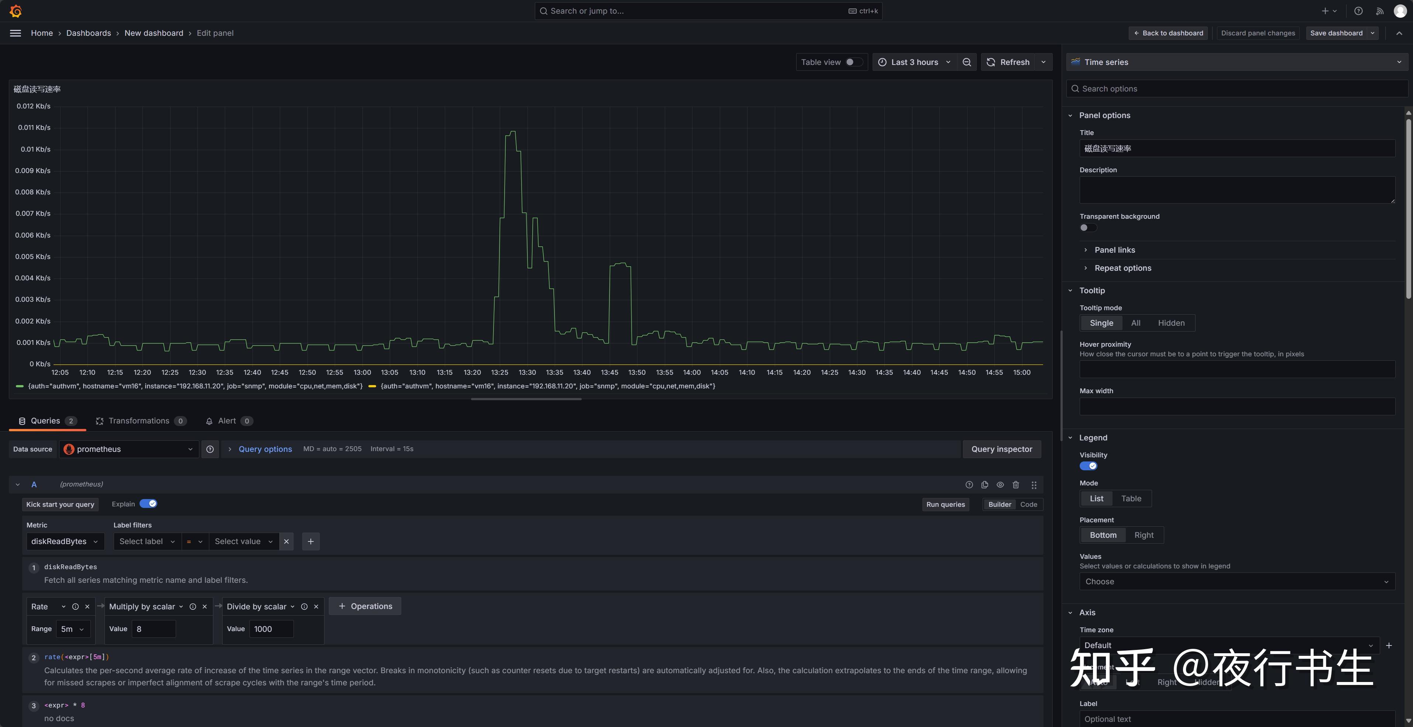The width and height of the screenshot is (1413, 727).
Task: Set legend mode to Table
Action: [1131, 498]
